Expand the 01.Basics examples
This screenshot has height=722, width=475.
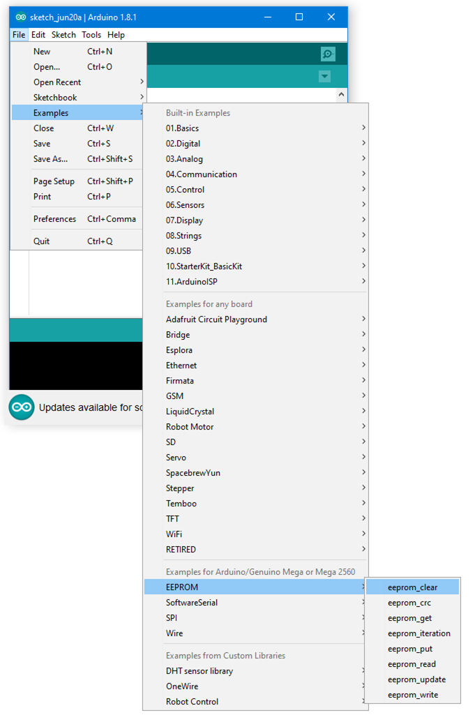(x=256, y=128)
